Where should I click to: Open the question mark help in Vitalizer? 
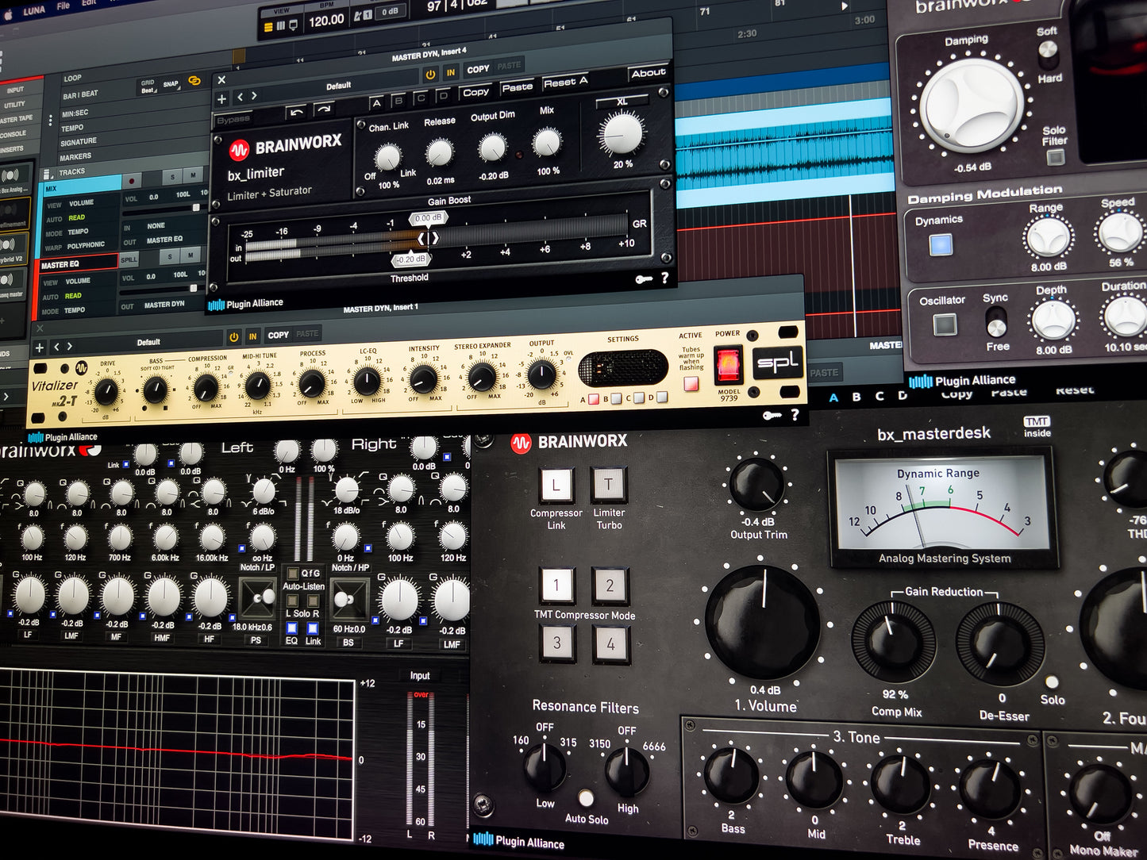795,414
